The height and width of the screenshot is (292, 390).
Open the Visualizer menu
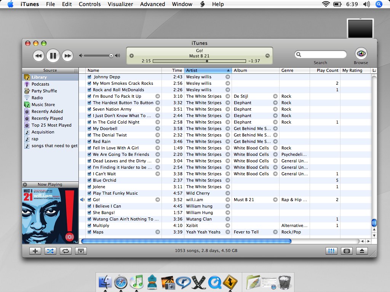[x=120, y=4]
